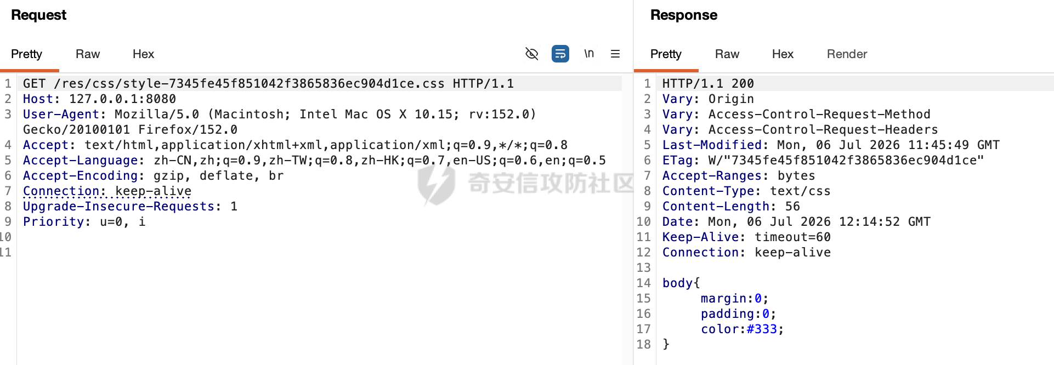Click the Content-Type text/css response line
This screenshot has width=1054, height=365.
[746, 191]
